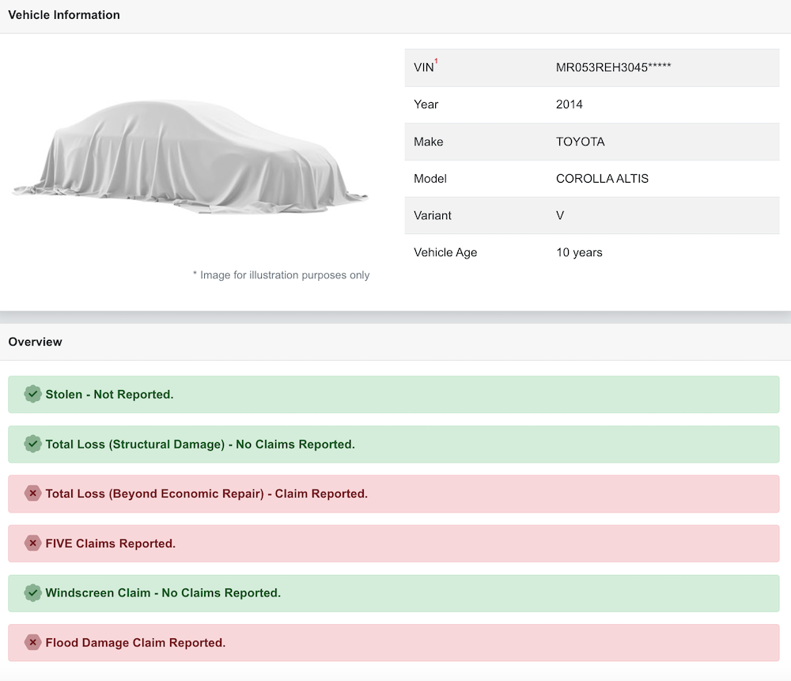Click the Model value COROLLA ALTIS
This screenshot has height=681, width=791.
(602, 179)
